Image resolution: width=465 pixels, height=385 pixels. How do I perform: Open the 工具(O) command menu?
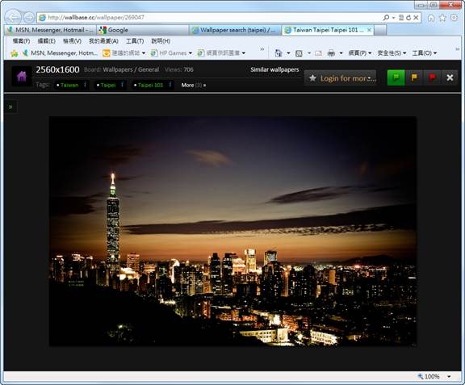(425, 53)
